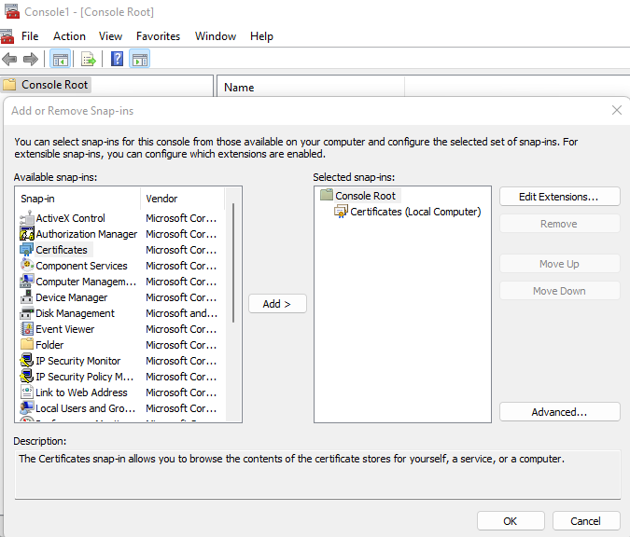Click the Certificates snap-in icon in available list
630x537 pixels.
coord(26,250)
